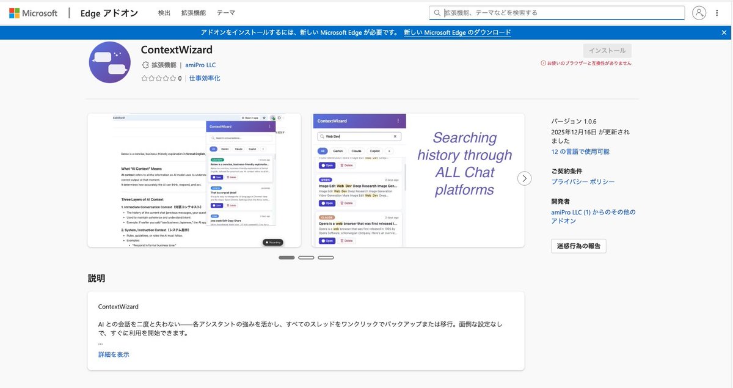Close the blue download banner
Image resolution: width=733 pixels, height=388 pixels.
coord(724,32)
